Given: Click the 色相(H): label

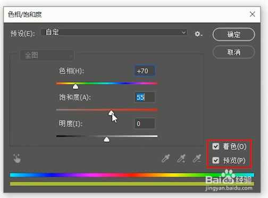Looking at the screenshot, I should coord(71,71).
